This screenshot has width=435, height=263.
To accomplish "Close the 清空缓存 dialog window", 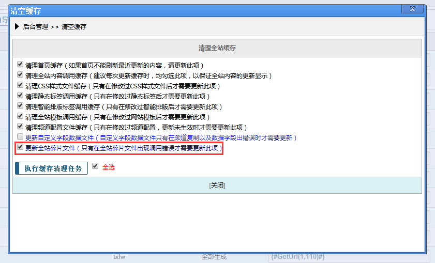I will tap(412, 9).
